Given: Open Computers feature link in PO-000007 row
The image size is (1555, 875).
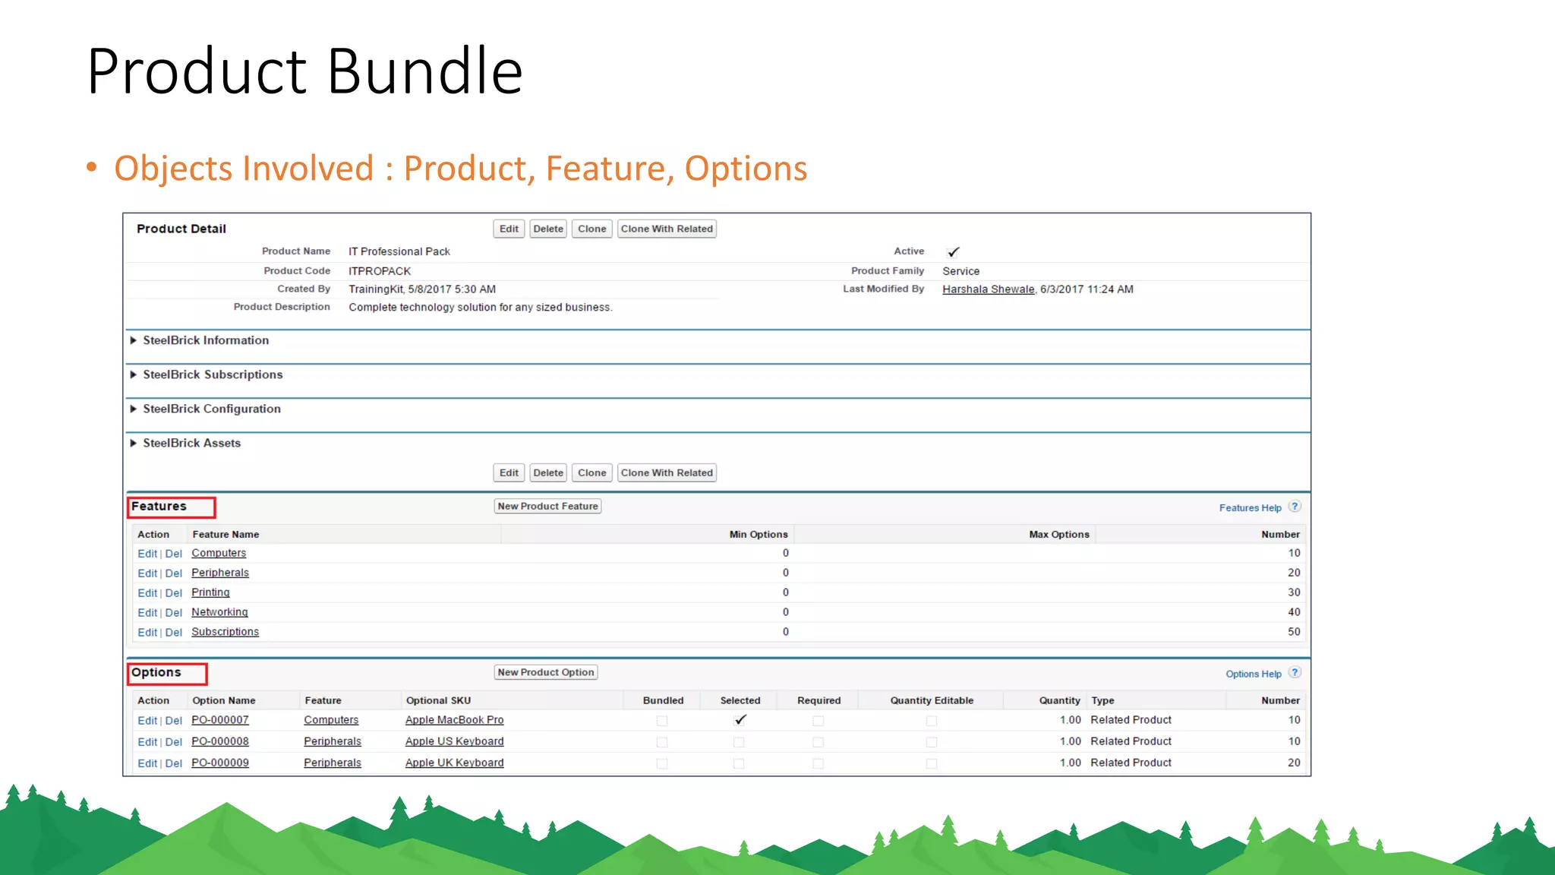Looking at the screenshot, I should tap(331, 720).
